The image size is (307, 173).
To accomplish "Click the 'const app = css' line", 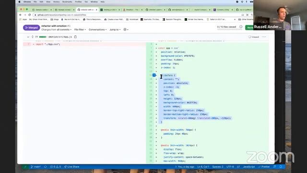I will tap(168, 48).
